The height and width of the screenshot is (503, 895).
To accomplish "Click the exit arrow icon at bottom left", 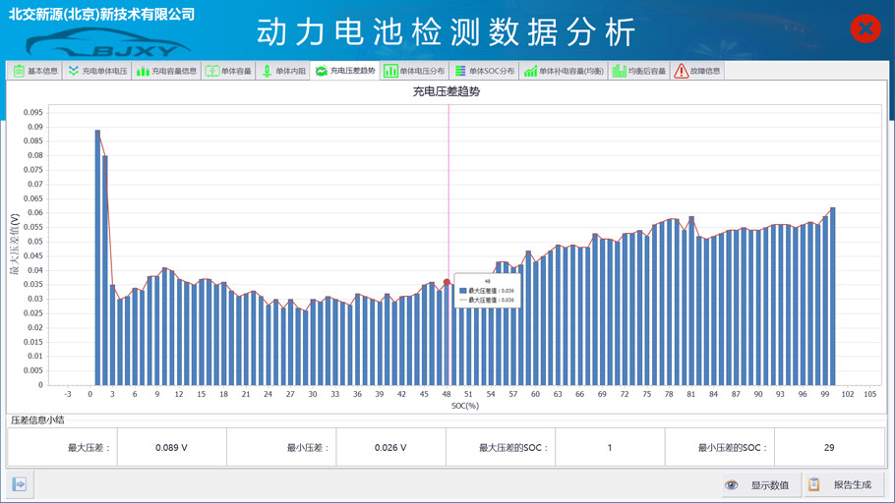I will pyautogui.click(x=20, y=484).
